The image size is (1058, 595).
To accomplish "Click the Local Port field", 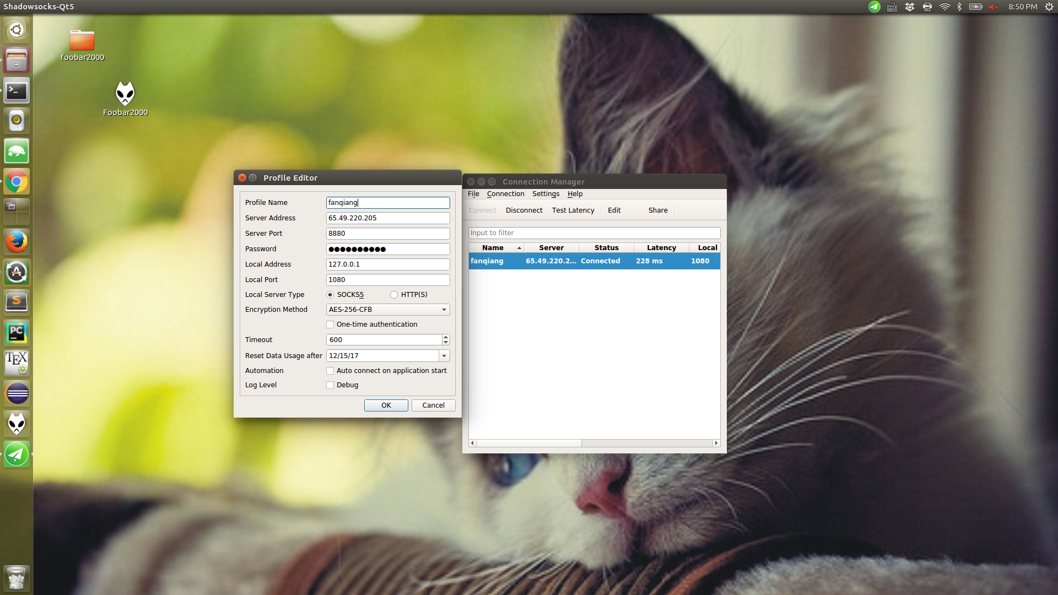I will tap(388, 280).
